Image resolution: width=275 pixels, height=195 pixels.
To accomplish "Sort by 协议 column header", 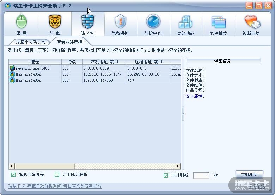I will pyautogui.click(x=72, y=61).
